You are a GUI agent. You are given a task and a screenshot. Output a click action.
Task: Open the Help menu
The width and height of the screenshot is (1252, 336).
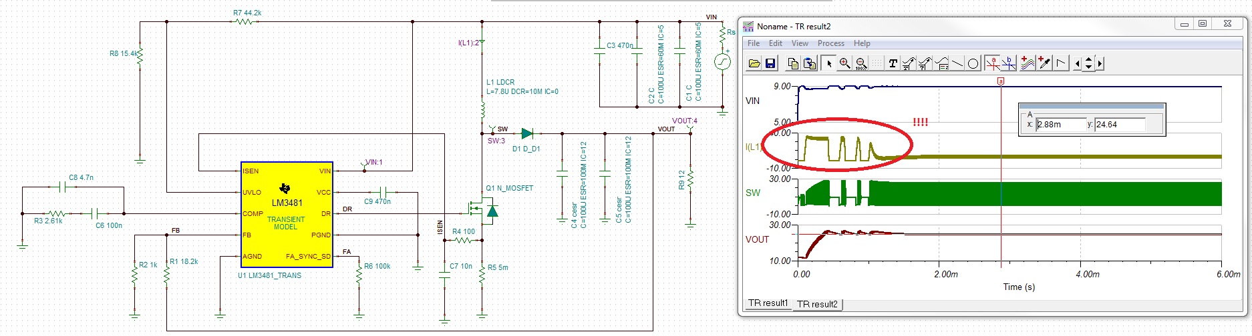[x=862, y=43]
